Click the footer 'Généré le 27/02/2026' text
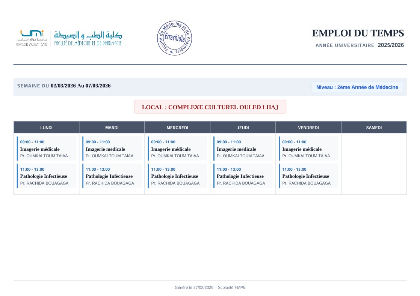420x296 pixels. coord(210,287)
